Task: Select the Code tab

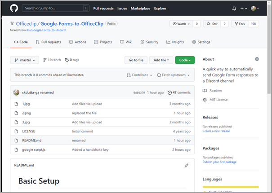Action: tap(21, 42)
